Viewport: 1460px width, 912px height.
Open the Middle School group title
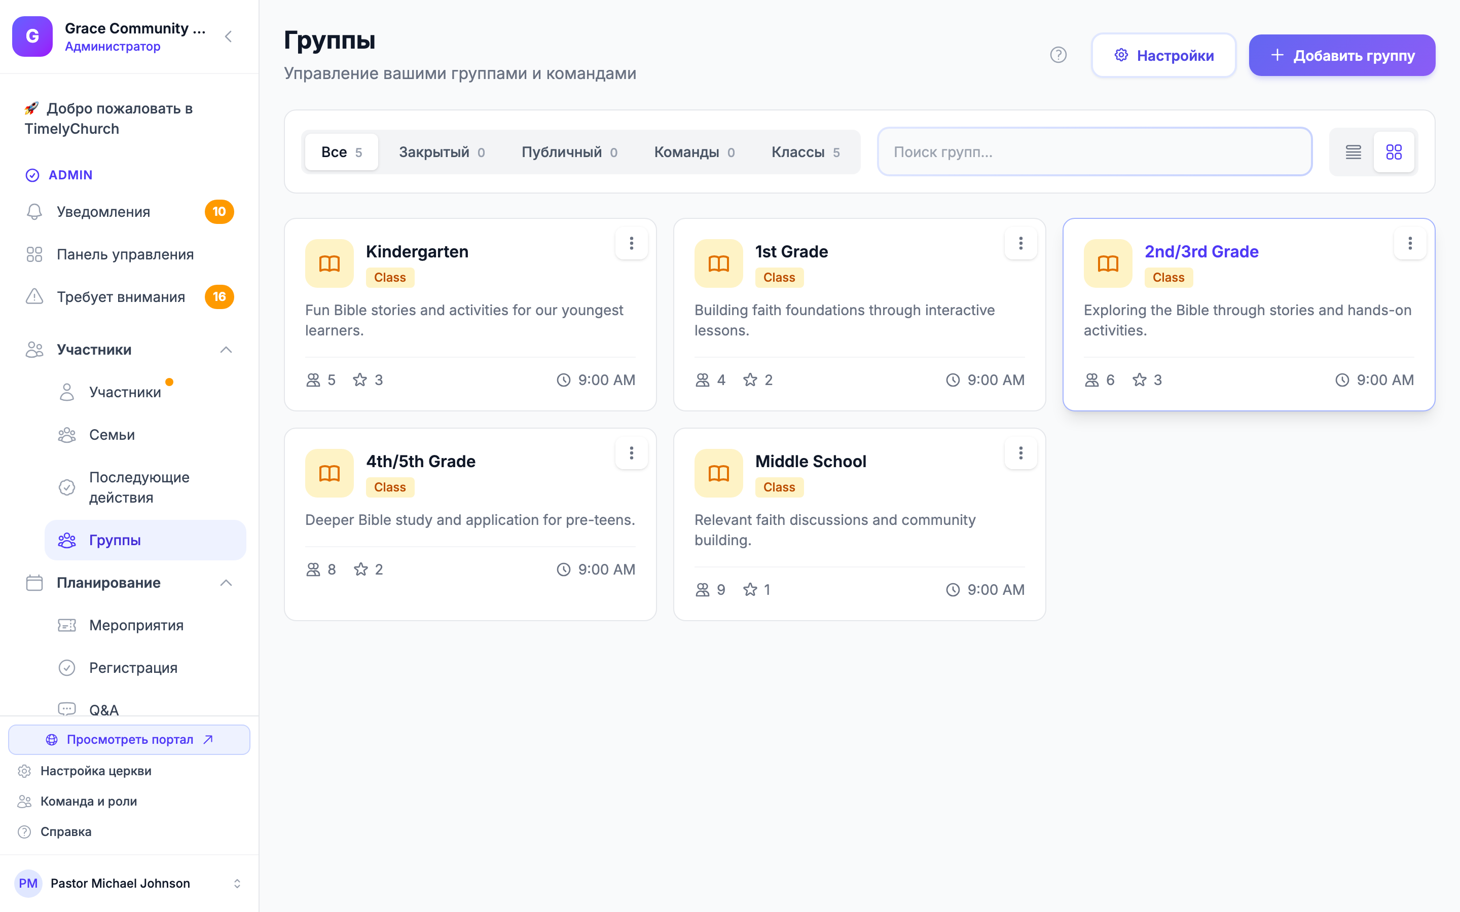[810, 462]
